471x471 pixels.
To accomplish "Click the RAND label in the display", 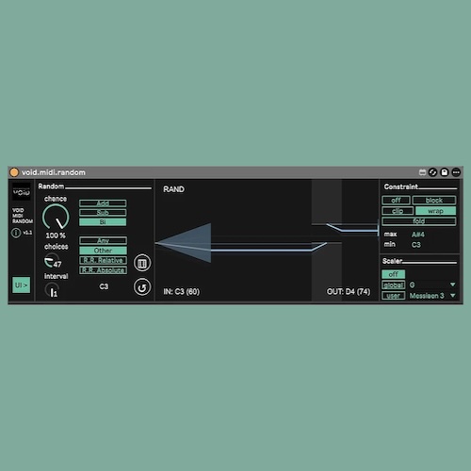I will (x=173, y=189).
